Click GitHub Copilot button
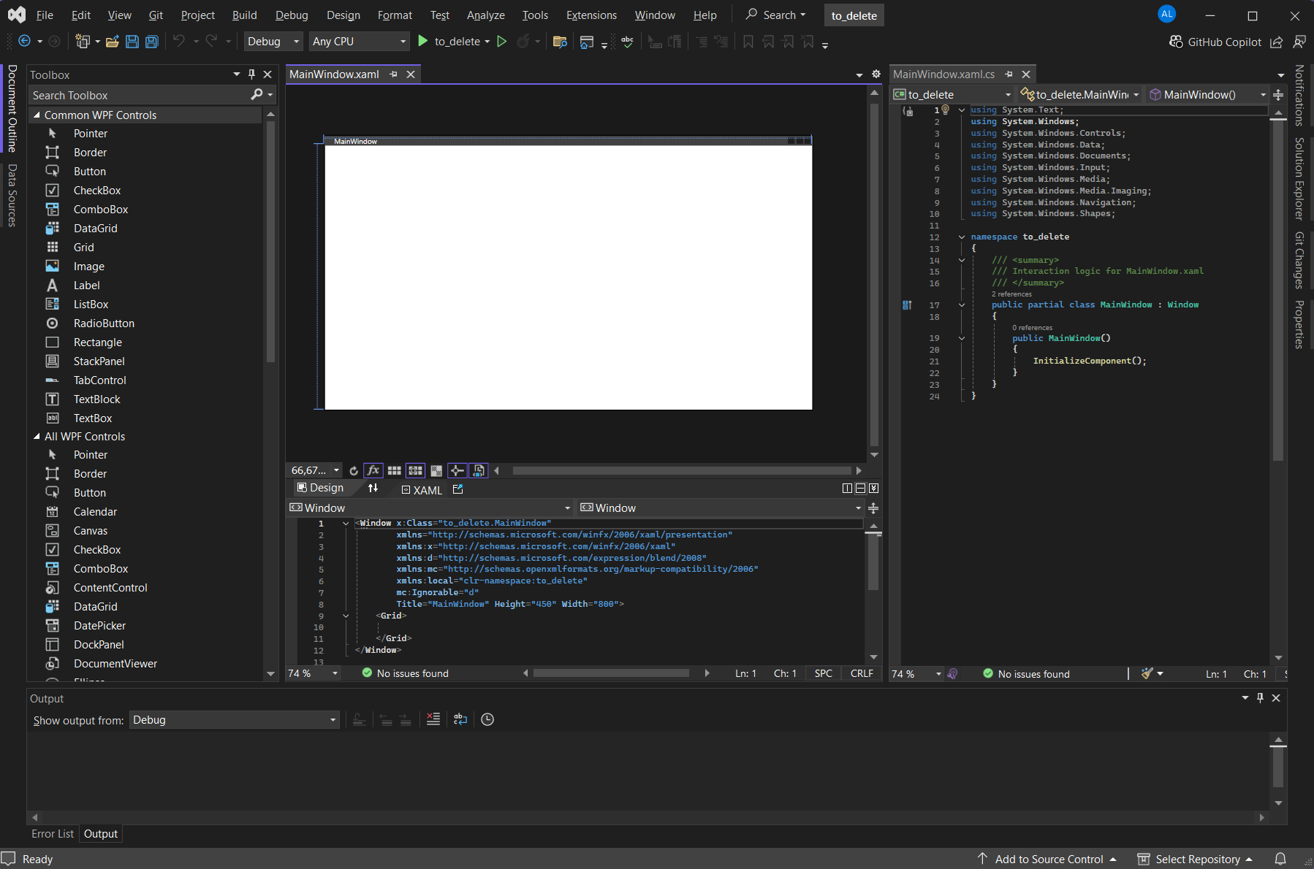This screenshot has height=869, width=1314. pos(1215,42)
